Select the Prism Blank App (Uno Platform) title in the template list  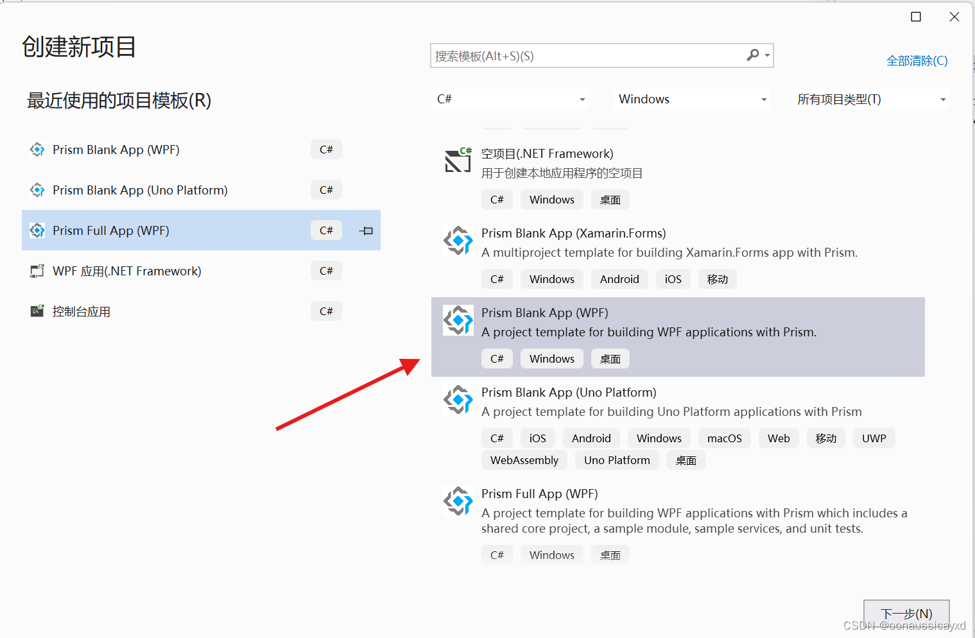569,392
